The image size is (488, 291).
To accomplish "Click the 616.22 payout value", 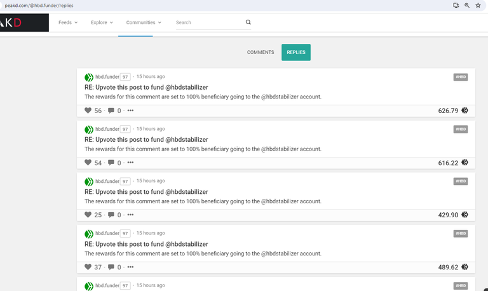I will point(448,163).
